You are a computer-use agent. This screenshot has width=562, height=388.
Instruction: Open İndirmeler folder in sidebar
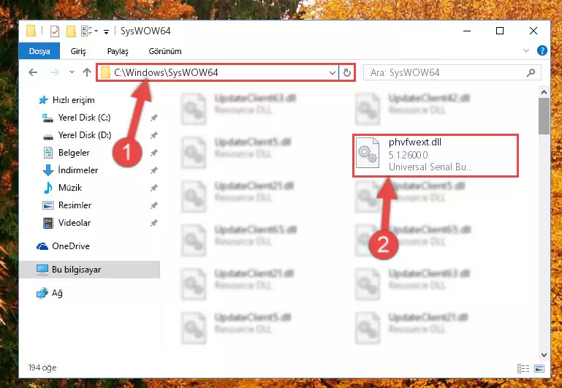click(77, 170)
